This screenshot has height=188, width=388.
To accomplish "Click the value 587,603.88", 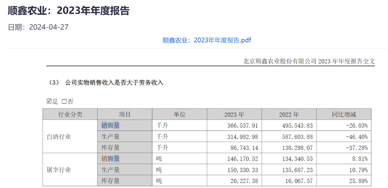I will coord(297,137).
